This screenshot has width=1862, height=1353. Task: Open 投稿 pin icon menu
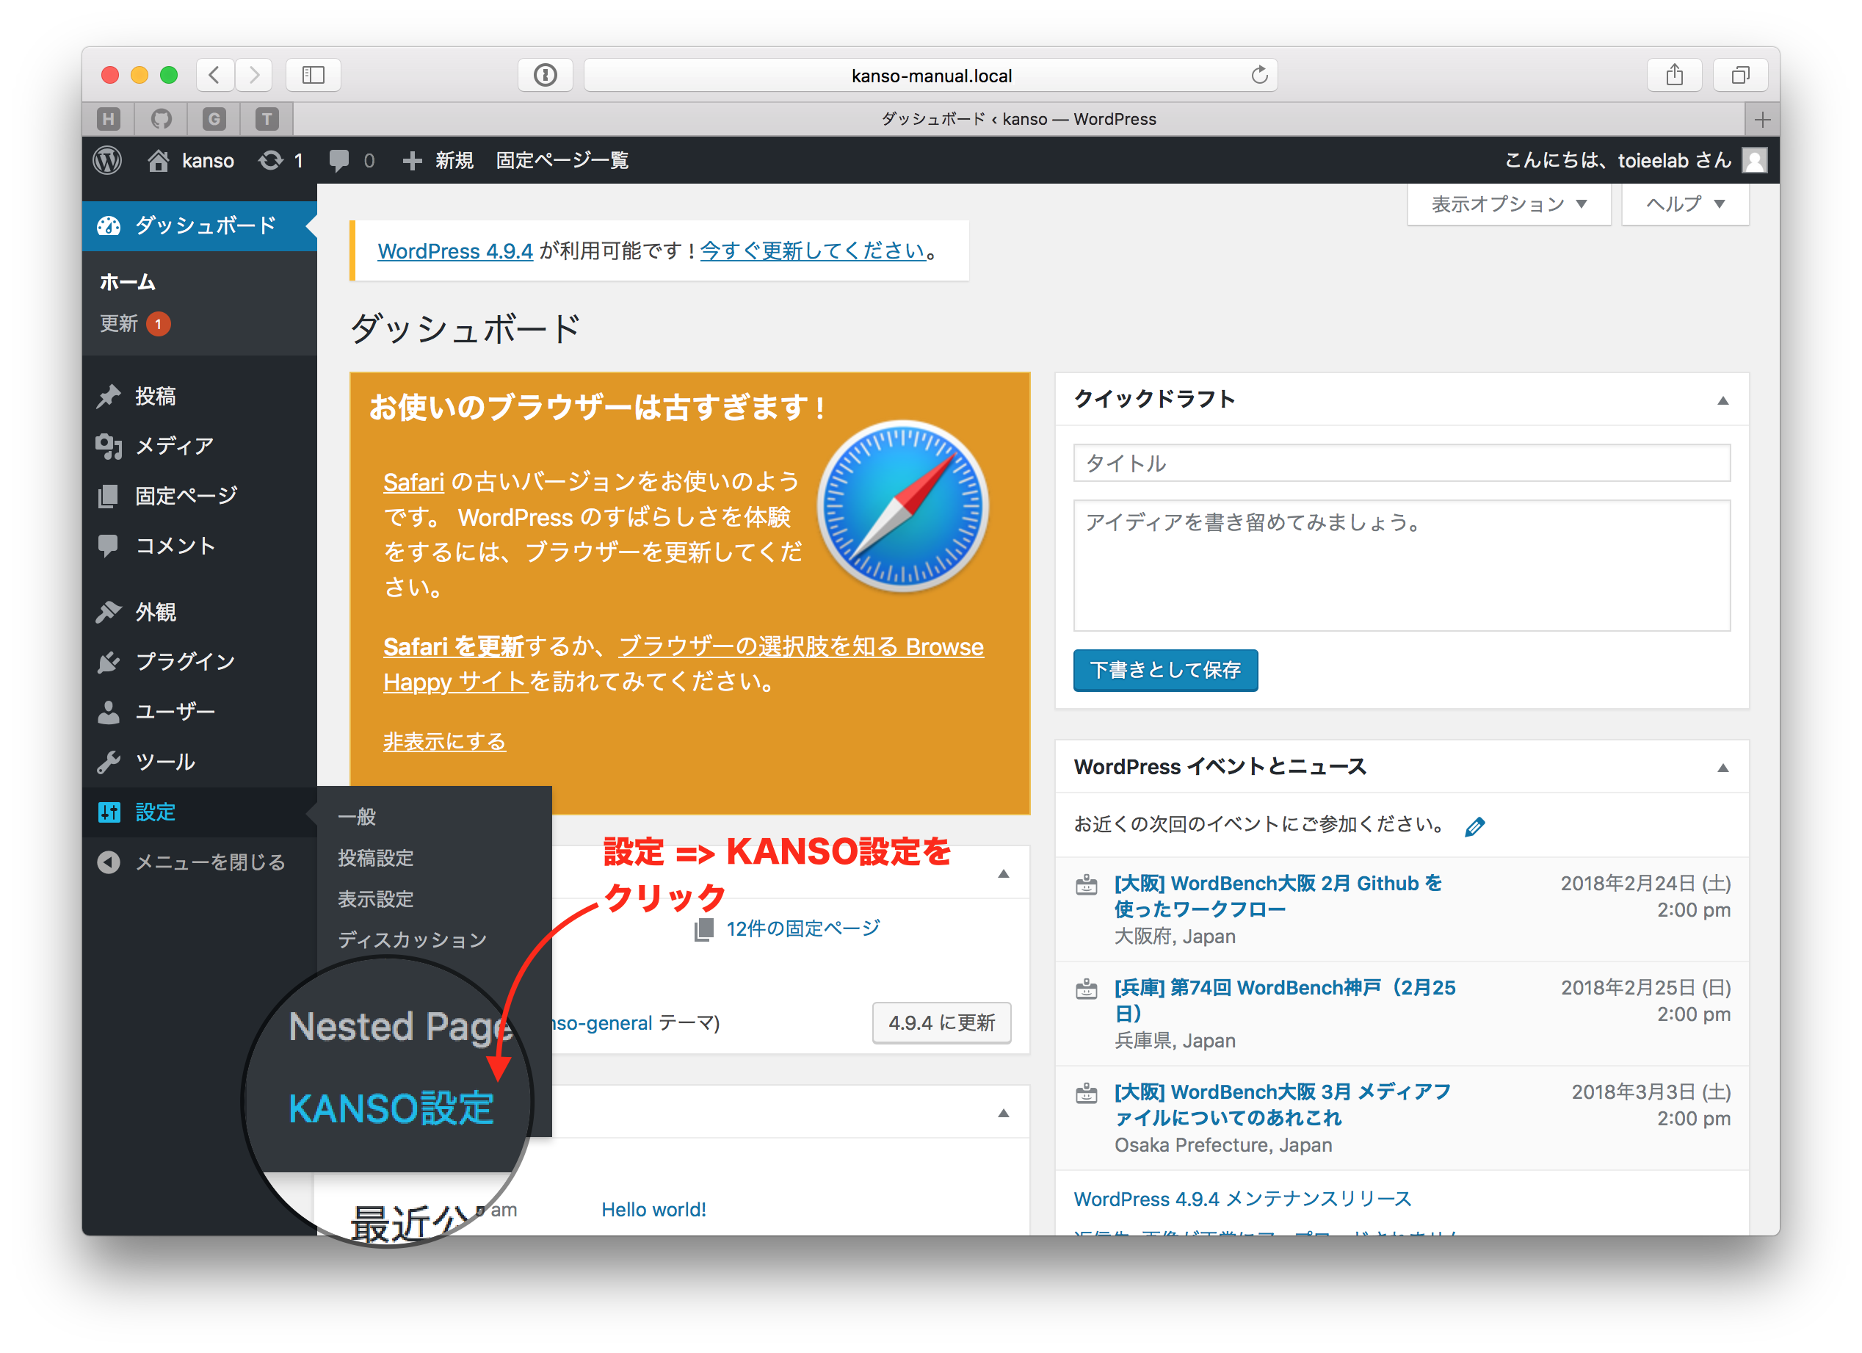coord(109,397)
